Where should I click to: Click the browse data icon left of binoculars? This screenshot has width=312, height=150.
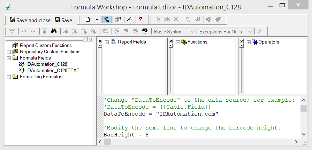44,31
